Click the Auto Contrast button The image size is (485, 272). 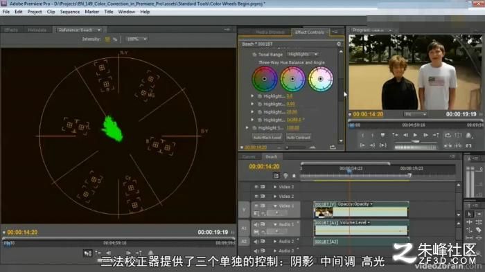click(x=298, y=137)
